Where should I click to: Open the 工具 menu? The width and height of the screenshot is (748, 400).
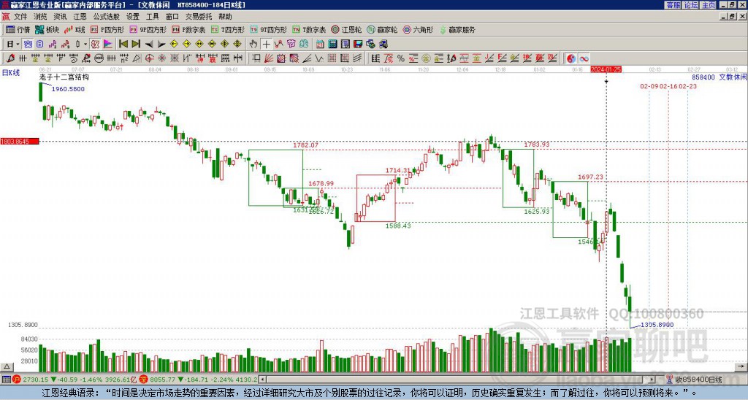[x=152, y=17]
